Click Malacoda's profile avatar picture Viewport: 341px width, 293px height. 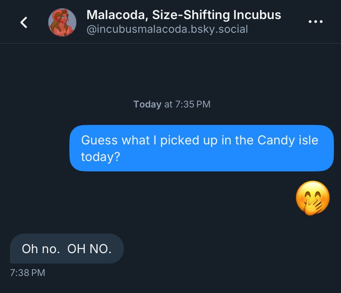(62, 22)
